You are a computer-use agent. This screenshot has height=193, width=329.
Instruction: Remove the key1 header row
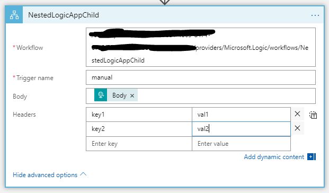tap(297, 114)
